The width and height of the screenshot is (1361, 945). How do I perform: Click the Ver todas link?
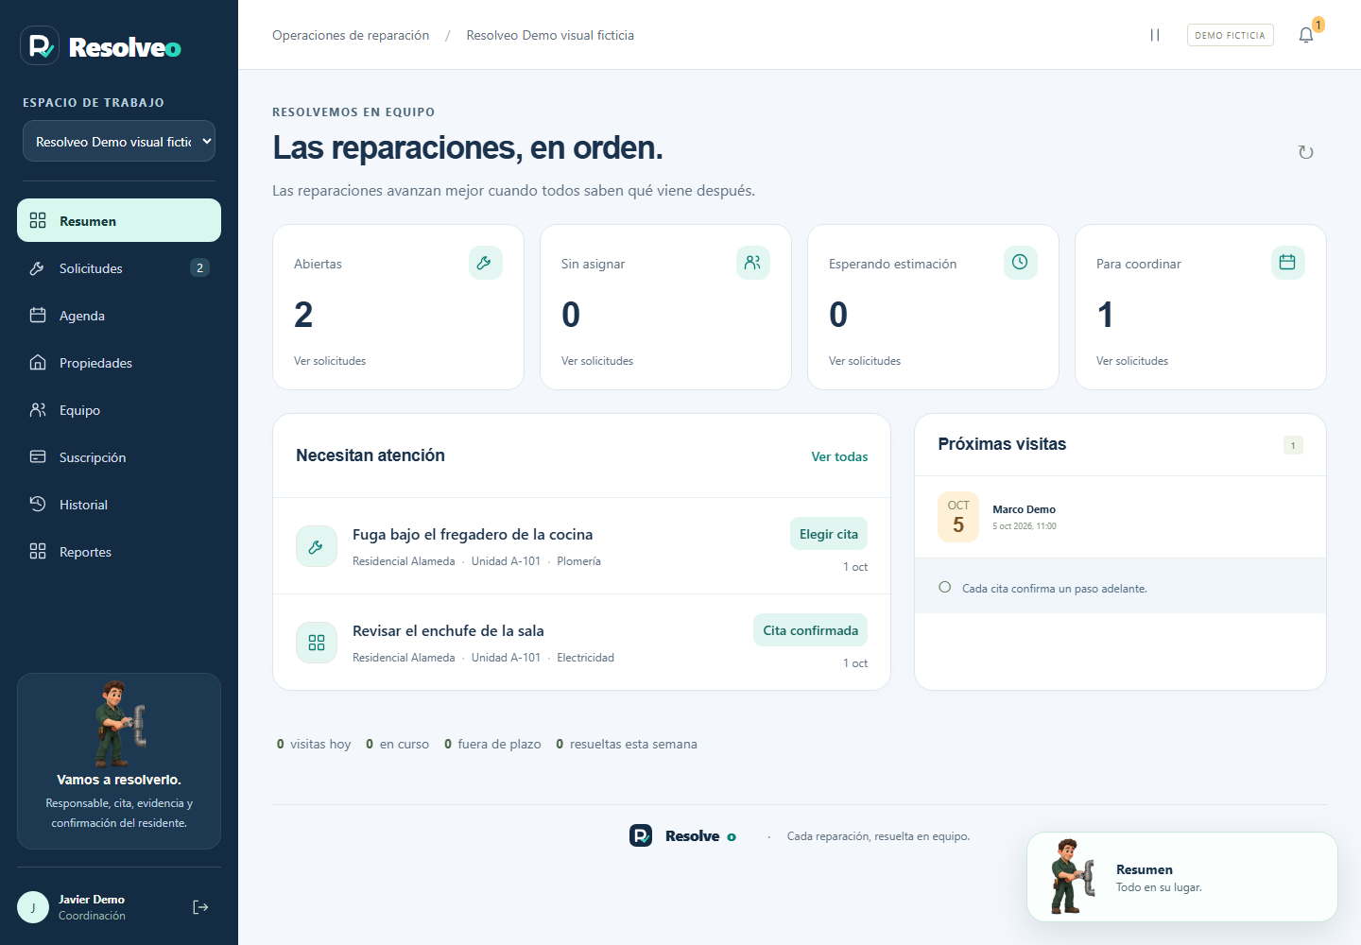click(839, 456)
